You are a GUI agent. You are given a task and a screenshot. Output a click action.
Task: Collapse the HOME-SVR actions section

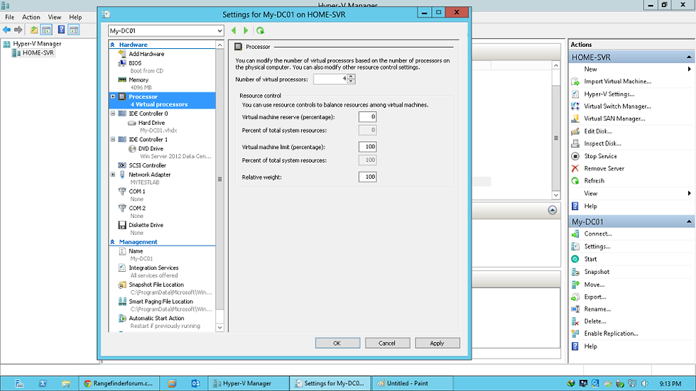[689, 57]
